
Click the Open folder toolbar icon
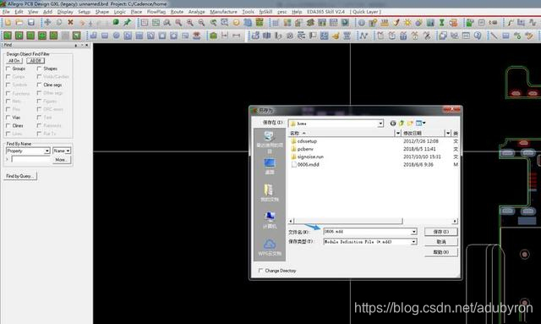(x=19, y=23)
